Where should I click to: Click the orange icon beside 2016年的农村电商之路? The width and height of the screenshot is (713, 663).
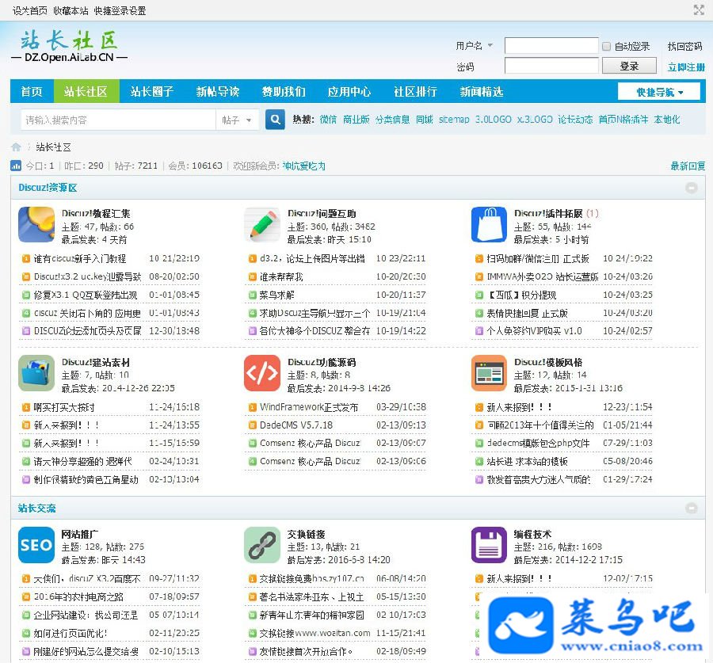[x=26, y=596]
